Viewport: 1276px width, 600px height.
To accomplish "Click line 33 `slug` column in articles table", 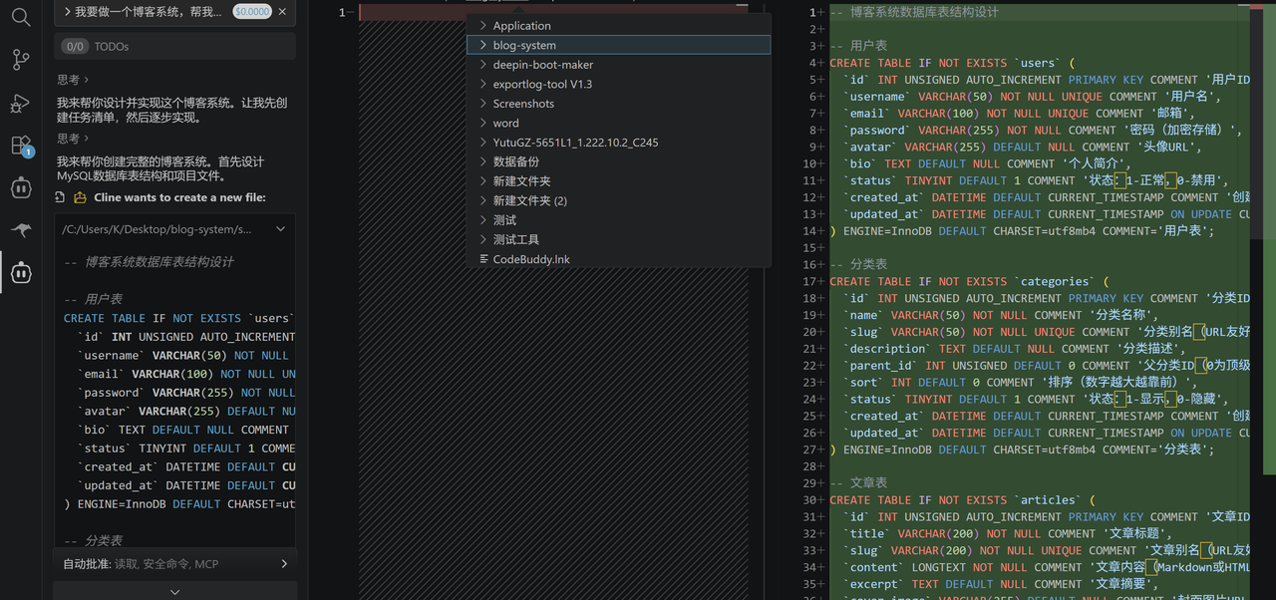I will click(1047, 550).
